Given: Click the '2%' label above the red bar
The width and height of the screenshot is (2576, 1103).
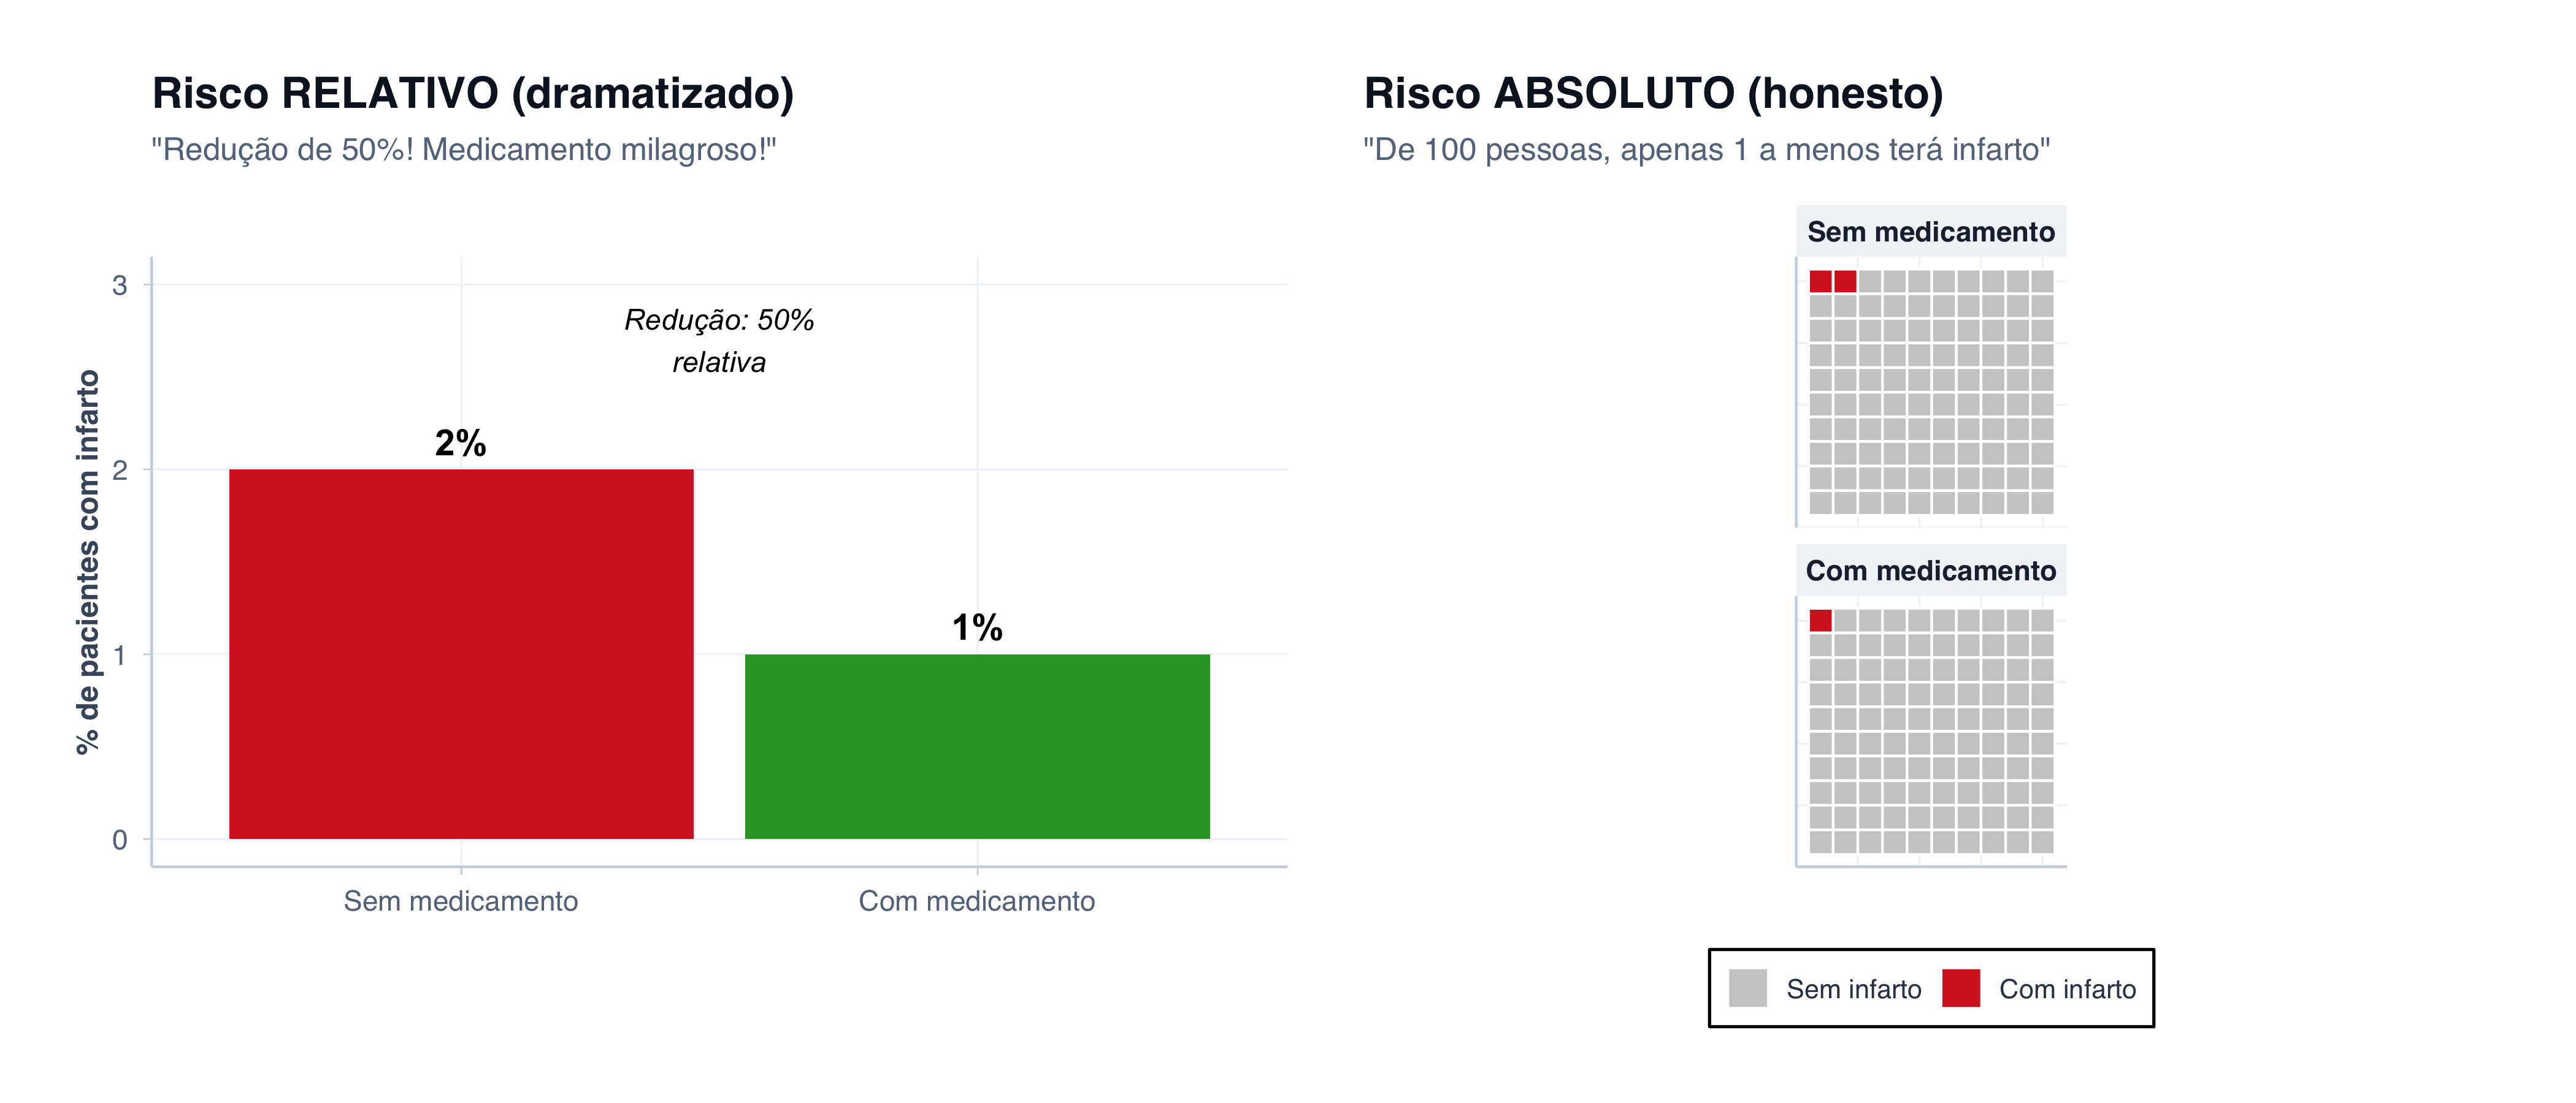Looking at the screenshot, I should tap(460, 442).
